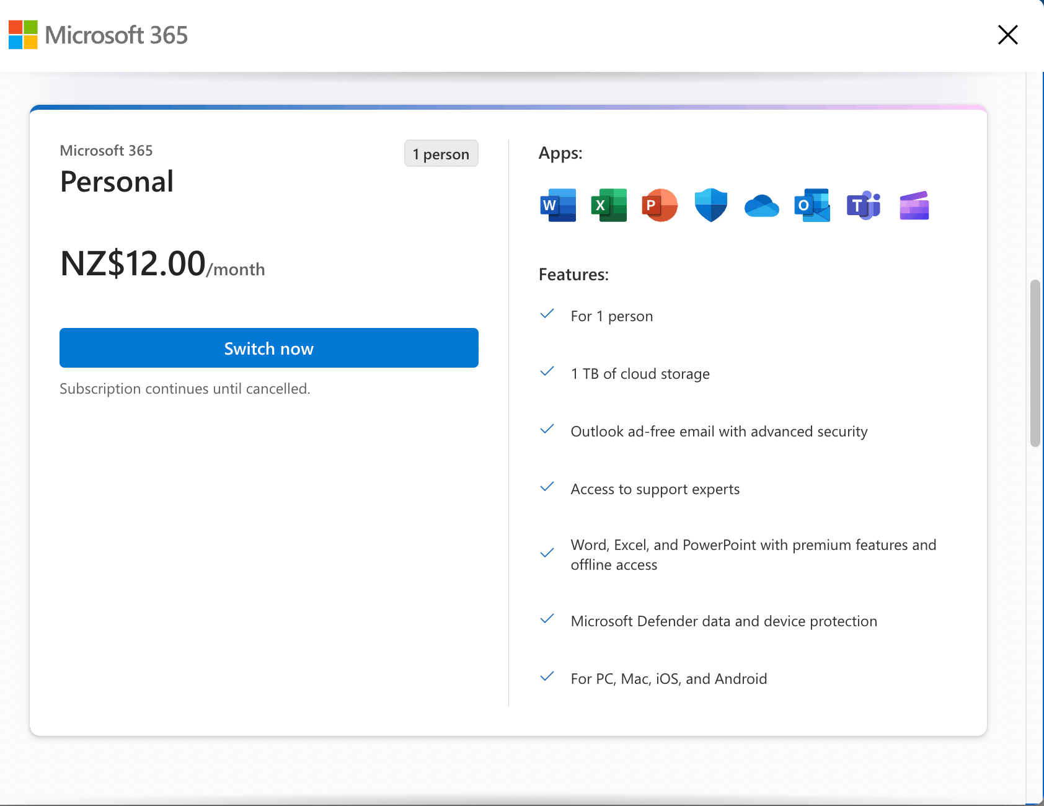This screenshot has width=1044, height=806.
Task: Click the Microsoft Defender shield icon
Action: pos(710,205)
